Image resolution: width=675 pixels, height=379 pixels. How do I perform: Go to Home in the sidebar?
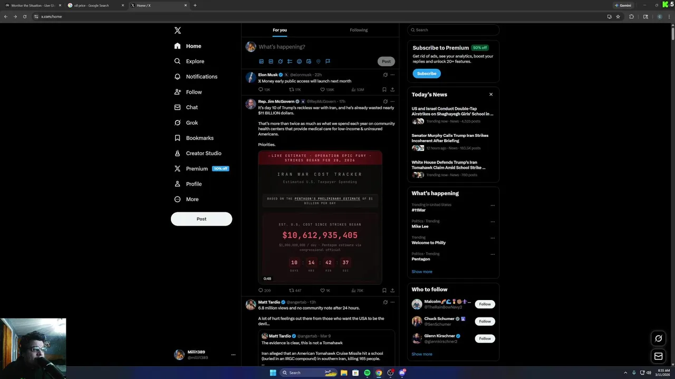pos(188,46)
